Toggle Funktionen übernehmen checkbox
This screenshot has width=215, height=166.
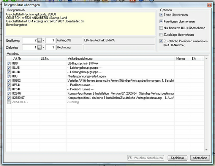161,21
